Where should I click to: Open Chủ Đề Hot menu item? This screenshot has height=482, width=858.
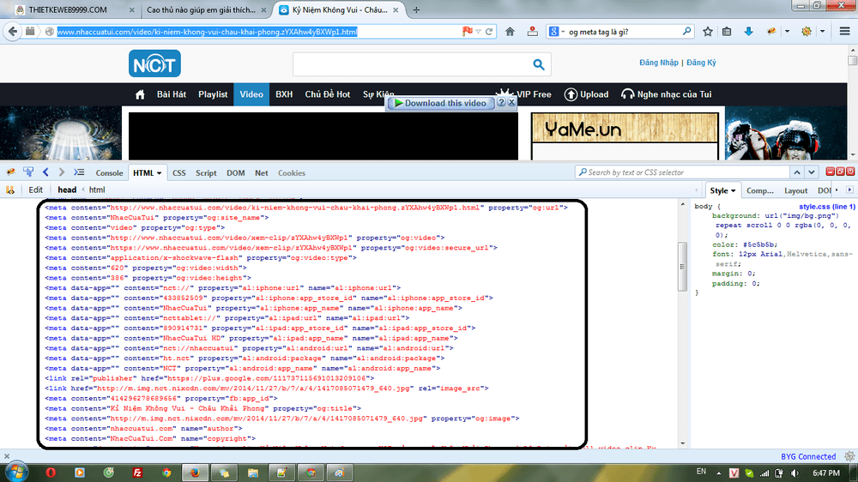pos(327,94)
